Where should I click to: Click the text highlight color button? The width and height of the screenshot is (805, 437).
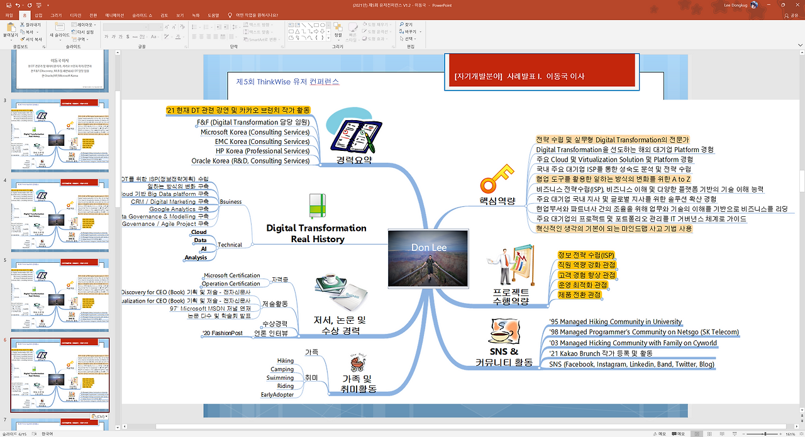167,36
